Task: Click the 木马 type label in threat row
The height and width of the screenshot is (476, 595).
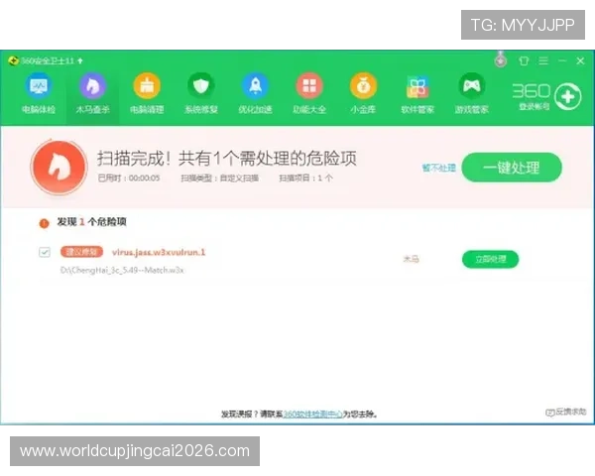Action: tap(411, 259)
